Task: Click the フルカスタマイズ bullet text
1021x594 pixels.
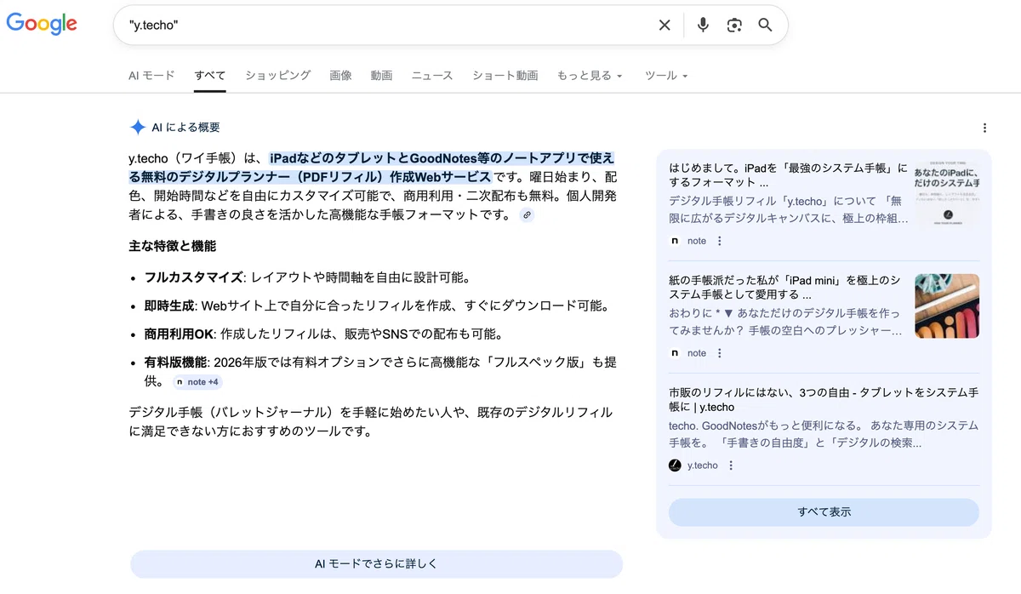Action: click(307, 277)
